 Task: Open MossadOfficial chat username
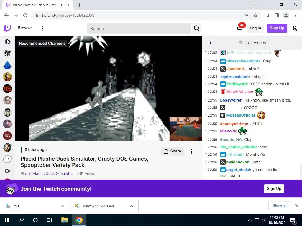(241, 115)
